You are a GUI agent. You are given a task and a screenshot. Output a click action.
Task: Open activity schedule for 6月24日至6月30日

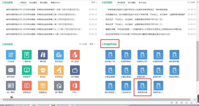coord(42,34)
